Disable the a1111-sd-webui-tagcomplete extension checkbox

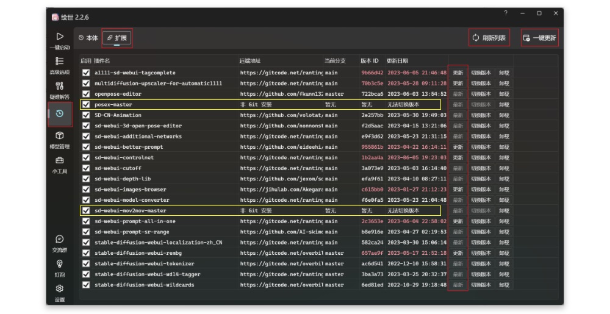pyautogui.click(x=86, y=73)
